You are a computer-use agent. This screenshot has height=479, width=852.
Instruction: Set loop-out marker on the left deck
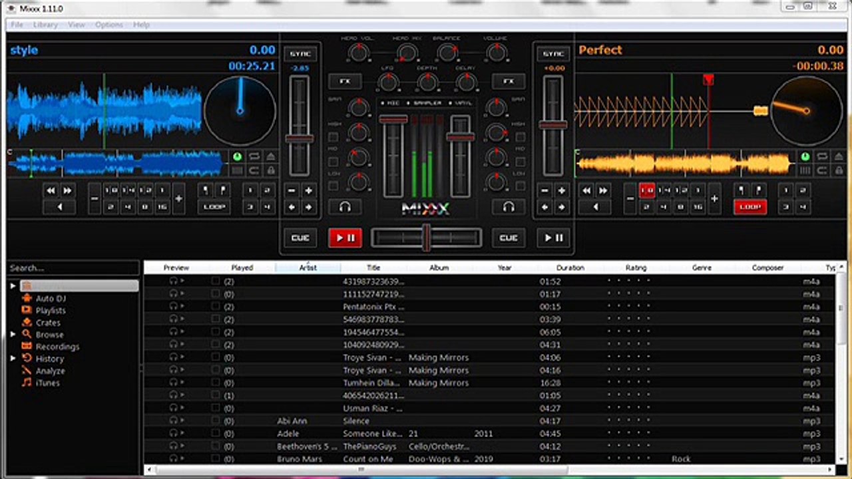(x=222, y=190)
